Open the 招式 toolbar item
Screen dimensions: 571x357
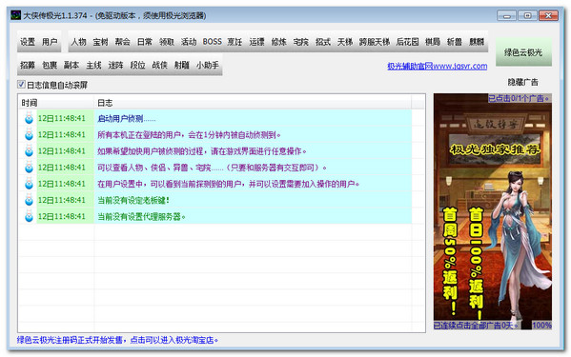323,42
